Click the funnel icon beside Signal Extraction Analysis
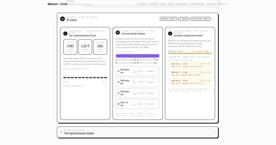This screenshot has width=276, height=145. 61,132
